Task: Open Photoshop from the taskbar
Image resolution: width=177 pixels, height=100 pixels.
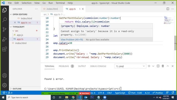Action: [x=92, y=97]
